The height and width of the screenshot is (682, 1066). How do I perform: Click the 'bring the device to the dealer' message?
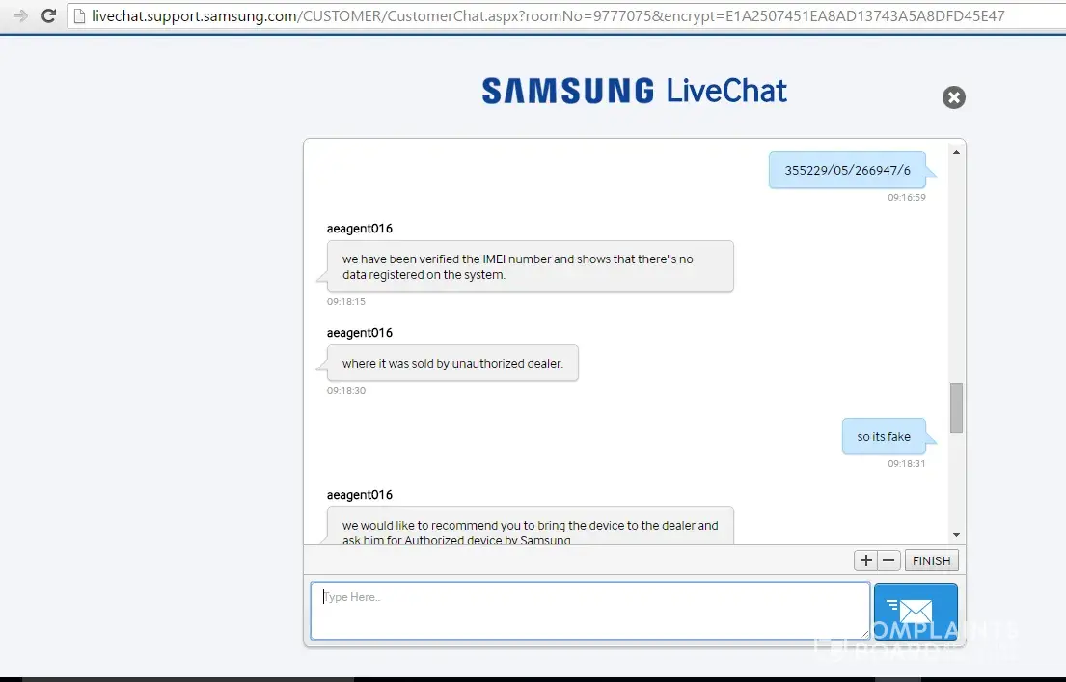(x=531, y=527)
